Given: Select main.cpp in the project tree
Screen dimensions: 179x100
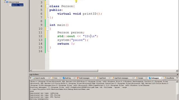Looking at the screenshot, I should (x=17, y=5).
